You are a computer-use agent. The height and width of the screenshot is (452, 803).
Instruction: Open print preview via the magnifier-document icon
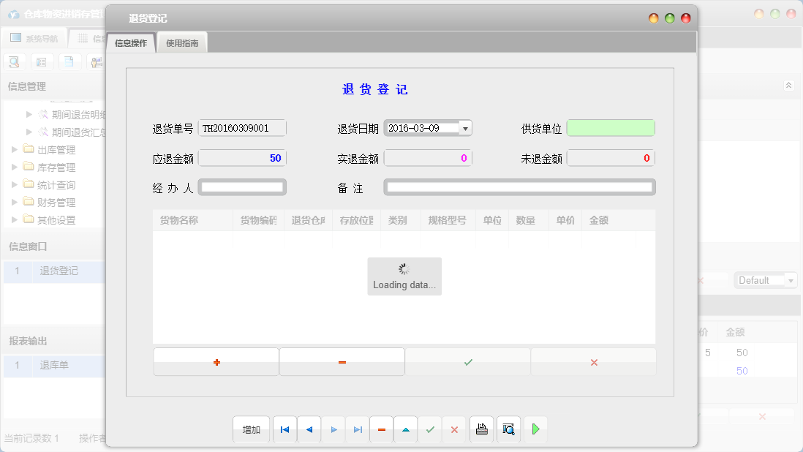508,429
